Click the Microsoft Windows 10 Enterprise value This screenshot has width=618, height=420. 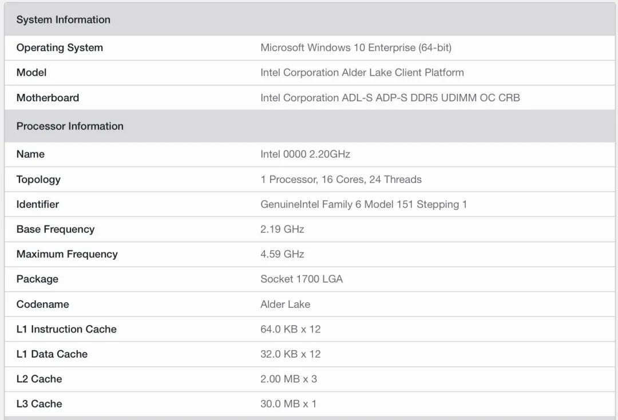(x=355, y=47)
